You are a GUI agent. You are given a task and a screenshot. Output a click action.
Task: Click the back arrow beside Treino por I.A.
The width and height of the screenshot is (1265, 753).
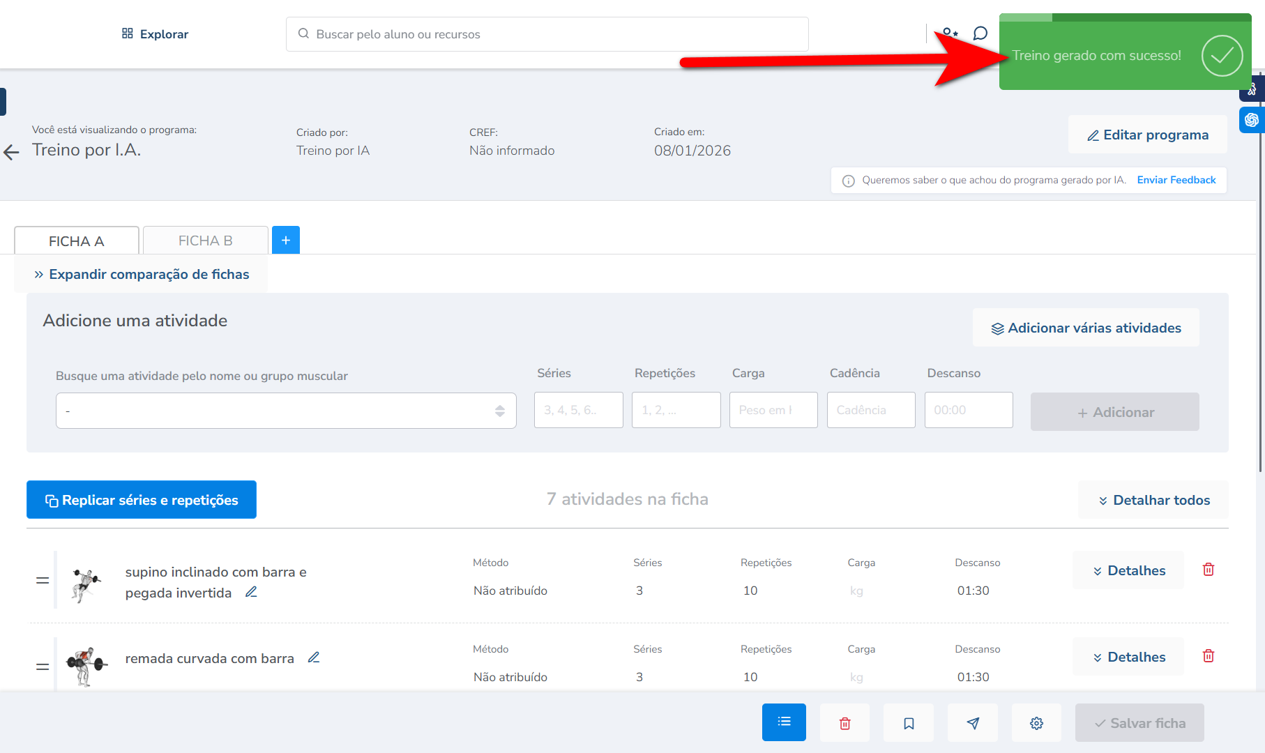coord(11,152)
